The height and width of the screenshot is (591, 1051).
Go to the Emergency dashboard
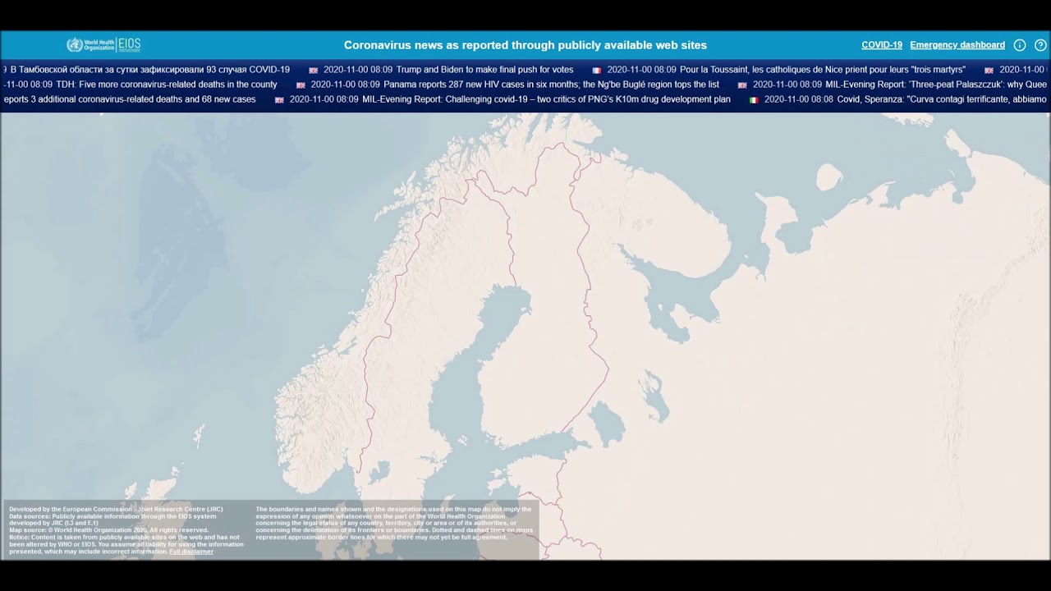(x=957, y=45)
